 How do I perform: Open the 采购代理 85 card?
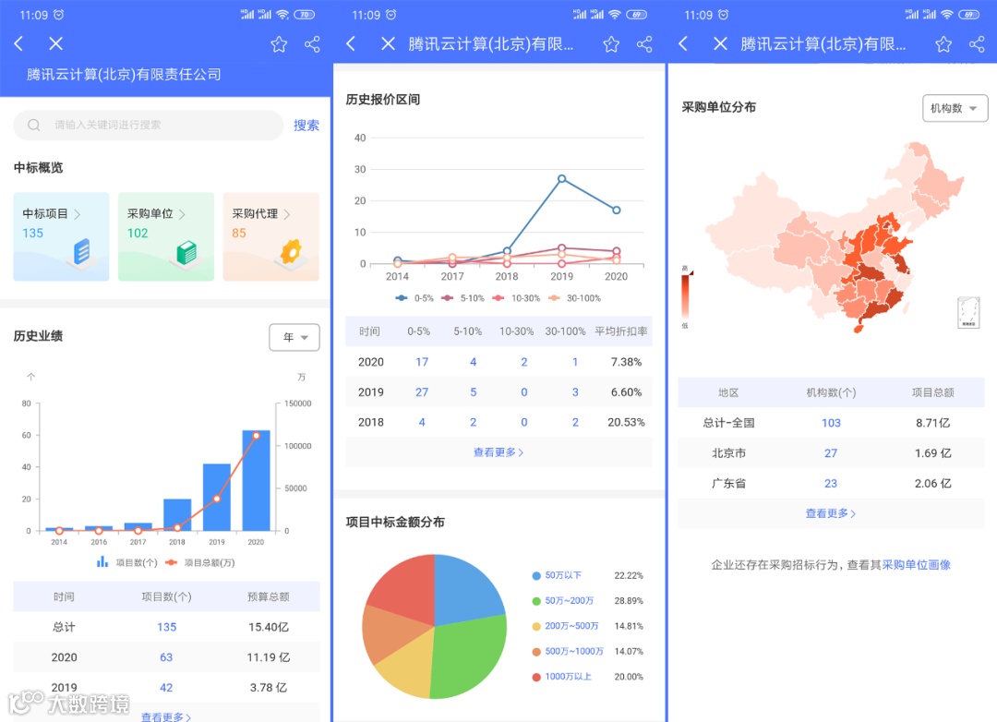pos(270,236)
